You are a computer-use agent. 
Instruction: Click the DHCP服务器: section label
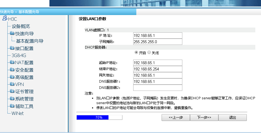pyautogui.click(x=96, y=47)
